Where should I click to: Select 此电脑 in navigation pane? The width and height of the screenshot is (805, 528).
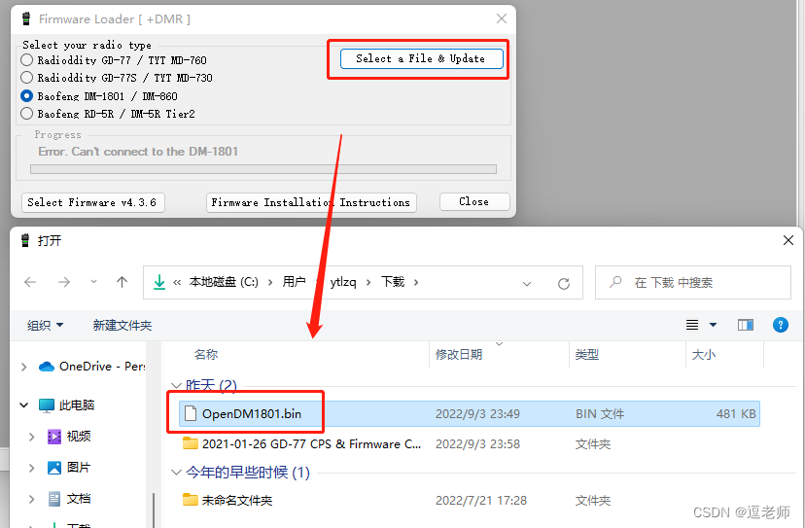click(67, 405)
